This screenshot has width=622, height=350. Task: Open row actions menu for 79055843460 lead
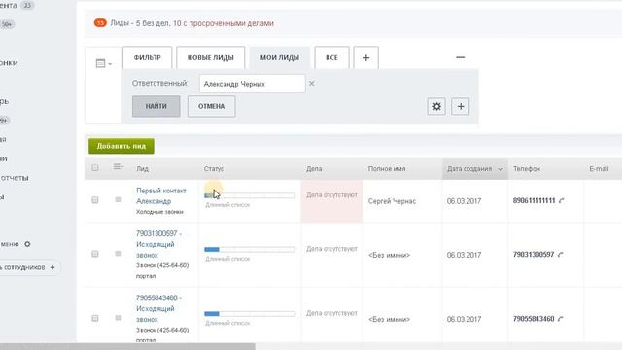click(x=119, y=318)
